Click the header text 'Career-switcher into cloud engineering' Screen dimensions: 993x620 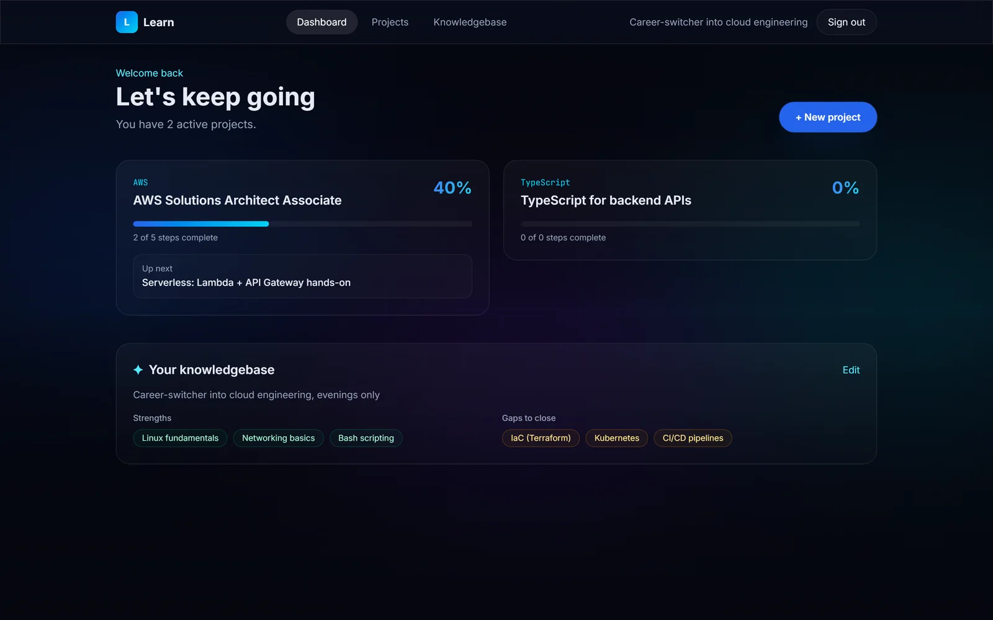(x=719, y=22)
